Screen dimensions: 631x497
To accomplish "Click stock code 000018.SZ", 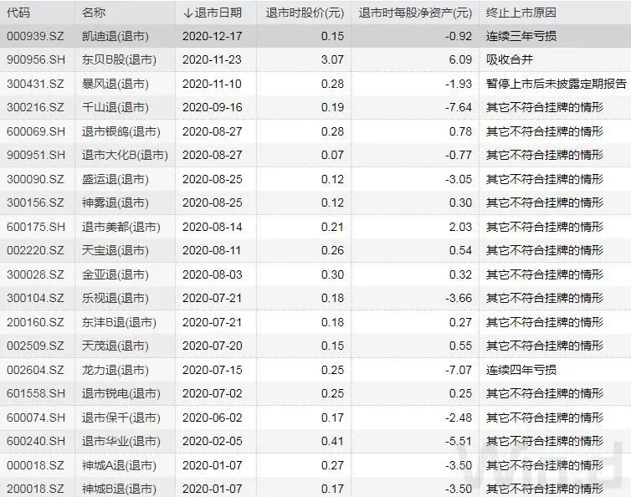I will tap(35, 465).
